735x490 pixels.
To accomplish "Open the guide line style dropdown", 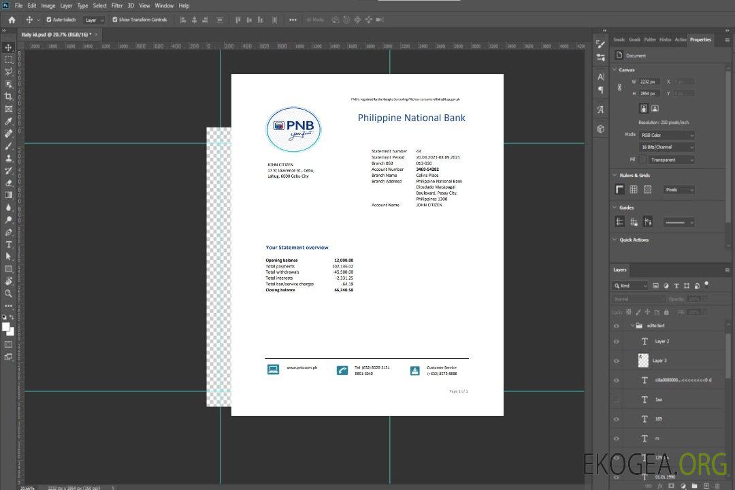I will pos(679,223).
